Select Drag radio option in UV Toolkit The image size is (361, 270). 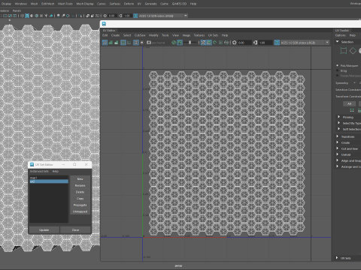[x=338, y=70]
